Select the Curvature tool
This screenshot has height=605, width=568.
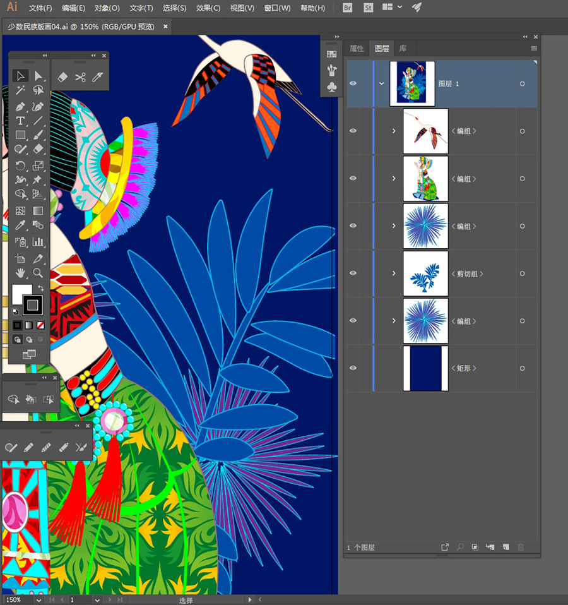coord(38,107)
